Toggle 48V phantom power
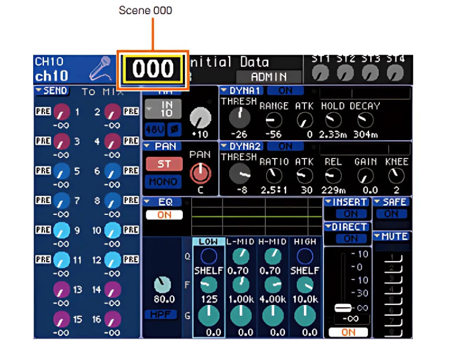The image size is (457, 342). (155, 129)
